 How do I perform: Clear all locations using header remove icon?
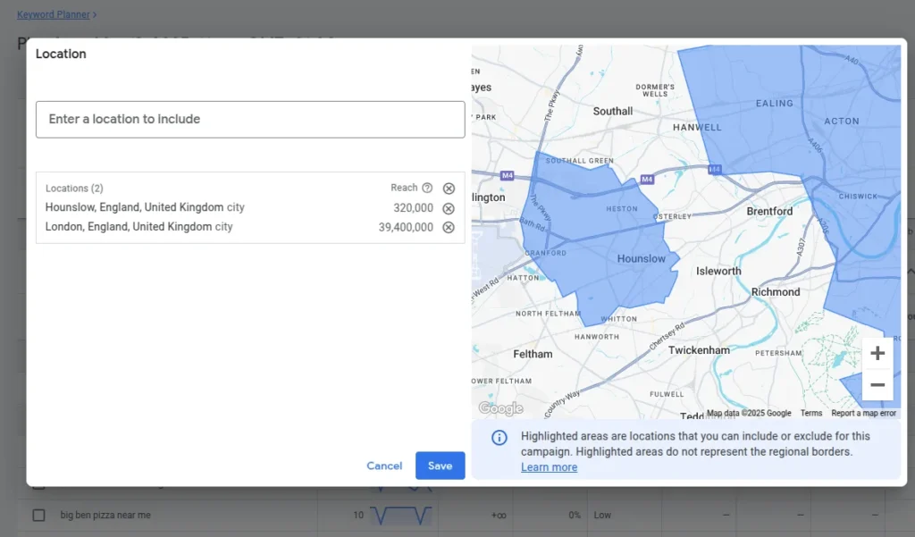pos(449,189)
